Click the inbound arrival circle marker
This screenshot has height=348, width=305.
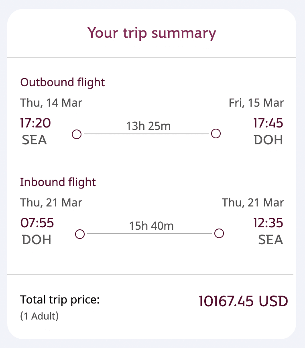coord(219,233)
